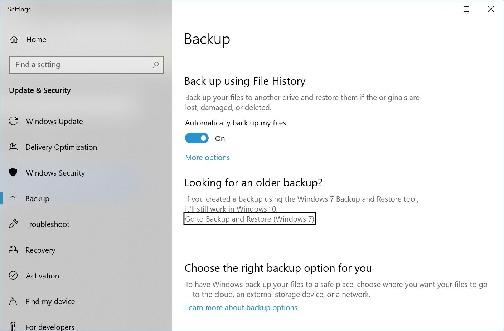Open Troubleshoot via its wrench icon
Viewport: 504px width, 331px height.
click(x=13, y=224)
